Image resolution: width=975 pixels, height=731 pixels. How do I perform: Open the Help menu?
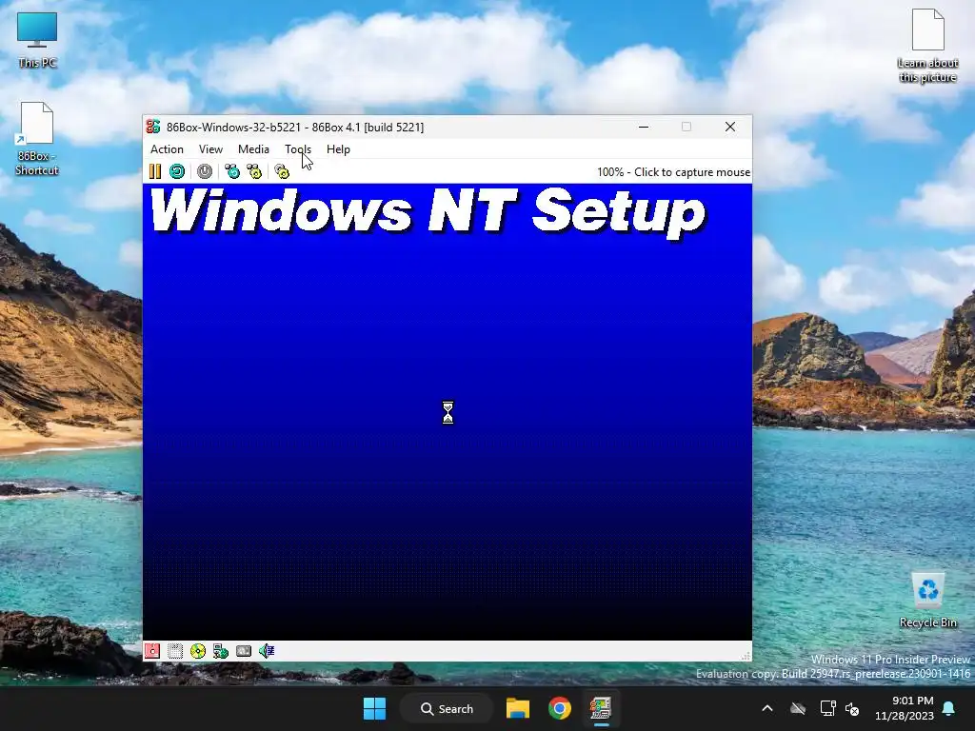pyautogui.click(x=338, y=149)
